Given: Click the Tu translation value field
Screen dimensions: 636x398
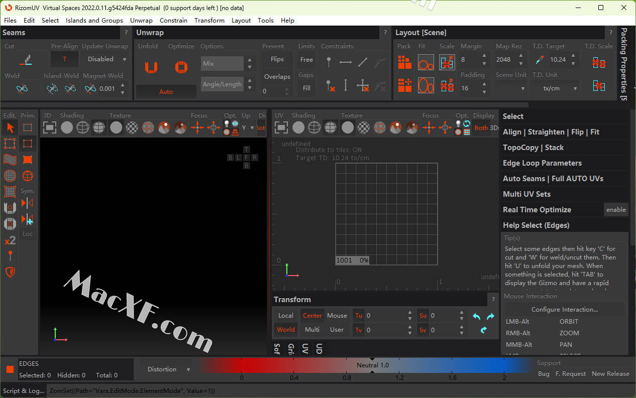Looking at the screenshot, I should [x=386, y=316].
